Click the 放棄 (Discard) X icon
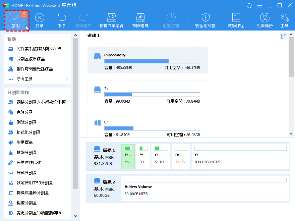Screen dimensions: 295x221 40,18
